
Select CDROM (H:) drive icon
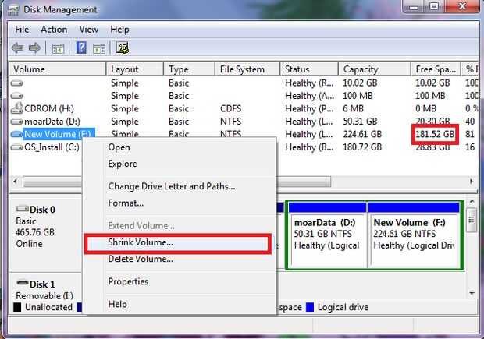click(x=16, y=108)
